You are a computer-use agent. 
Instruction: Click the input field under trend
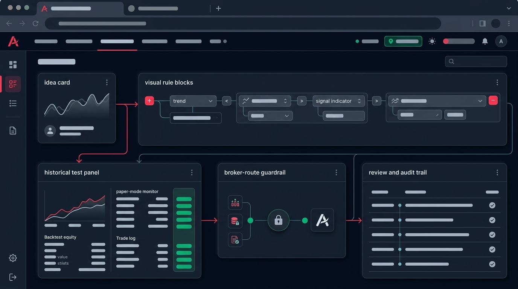tap(196, 118)
